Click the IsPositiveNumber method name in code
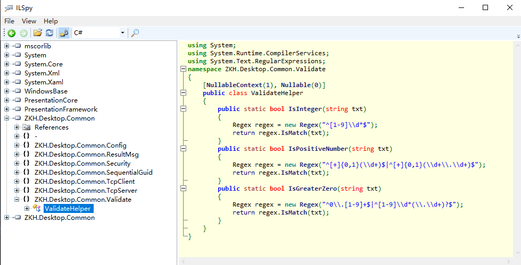Image resolution: width=521 pixels, height=265 pixels. click(318, 149)
